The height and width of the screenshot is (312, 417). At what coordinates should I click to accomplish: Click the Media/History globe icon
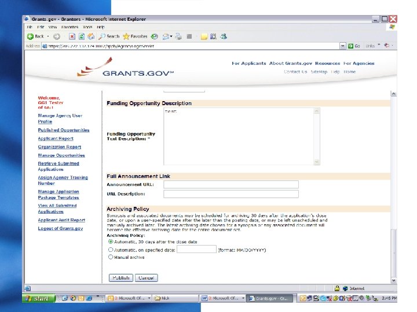154,36
